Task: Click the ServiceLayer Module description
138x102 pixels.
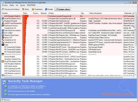Action: pos(95,47)
